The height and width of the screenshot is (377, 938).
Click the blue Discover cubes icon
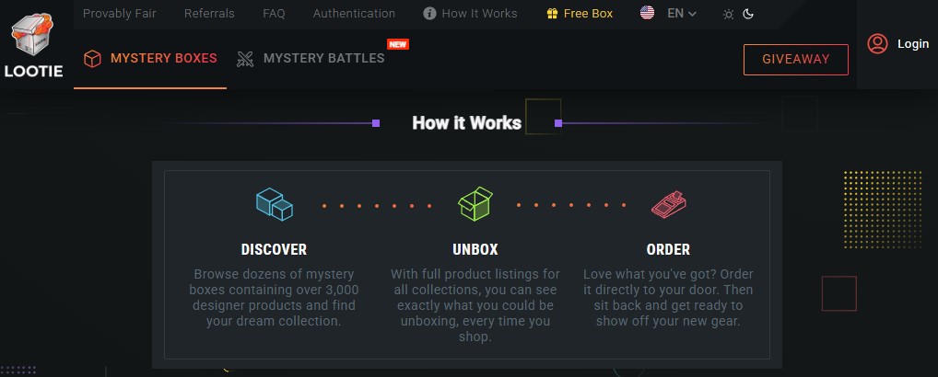tap(274, 204)
